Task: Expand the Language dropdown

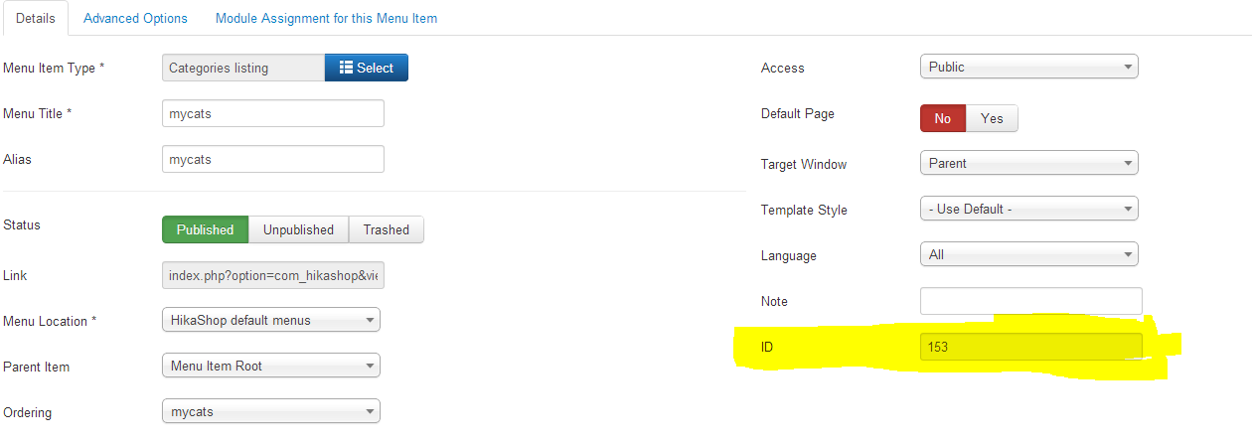Action: click(1028, 255)
